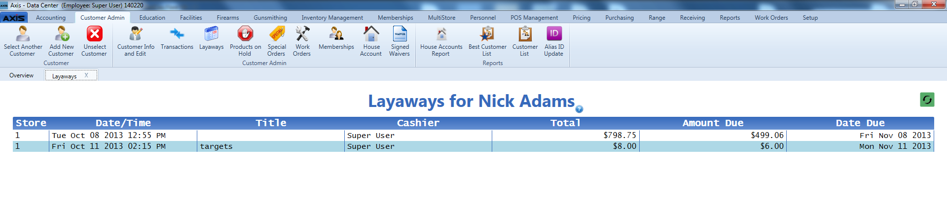This screenshot has height=208, width=947.
Task: Sort by Amount Due column header
Action: coord(713,123)
